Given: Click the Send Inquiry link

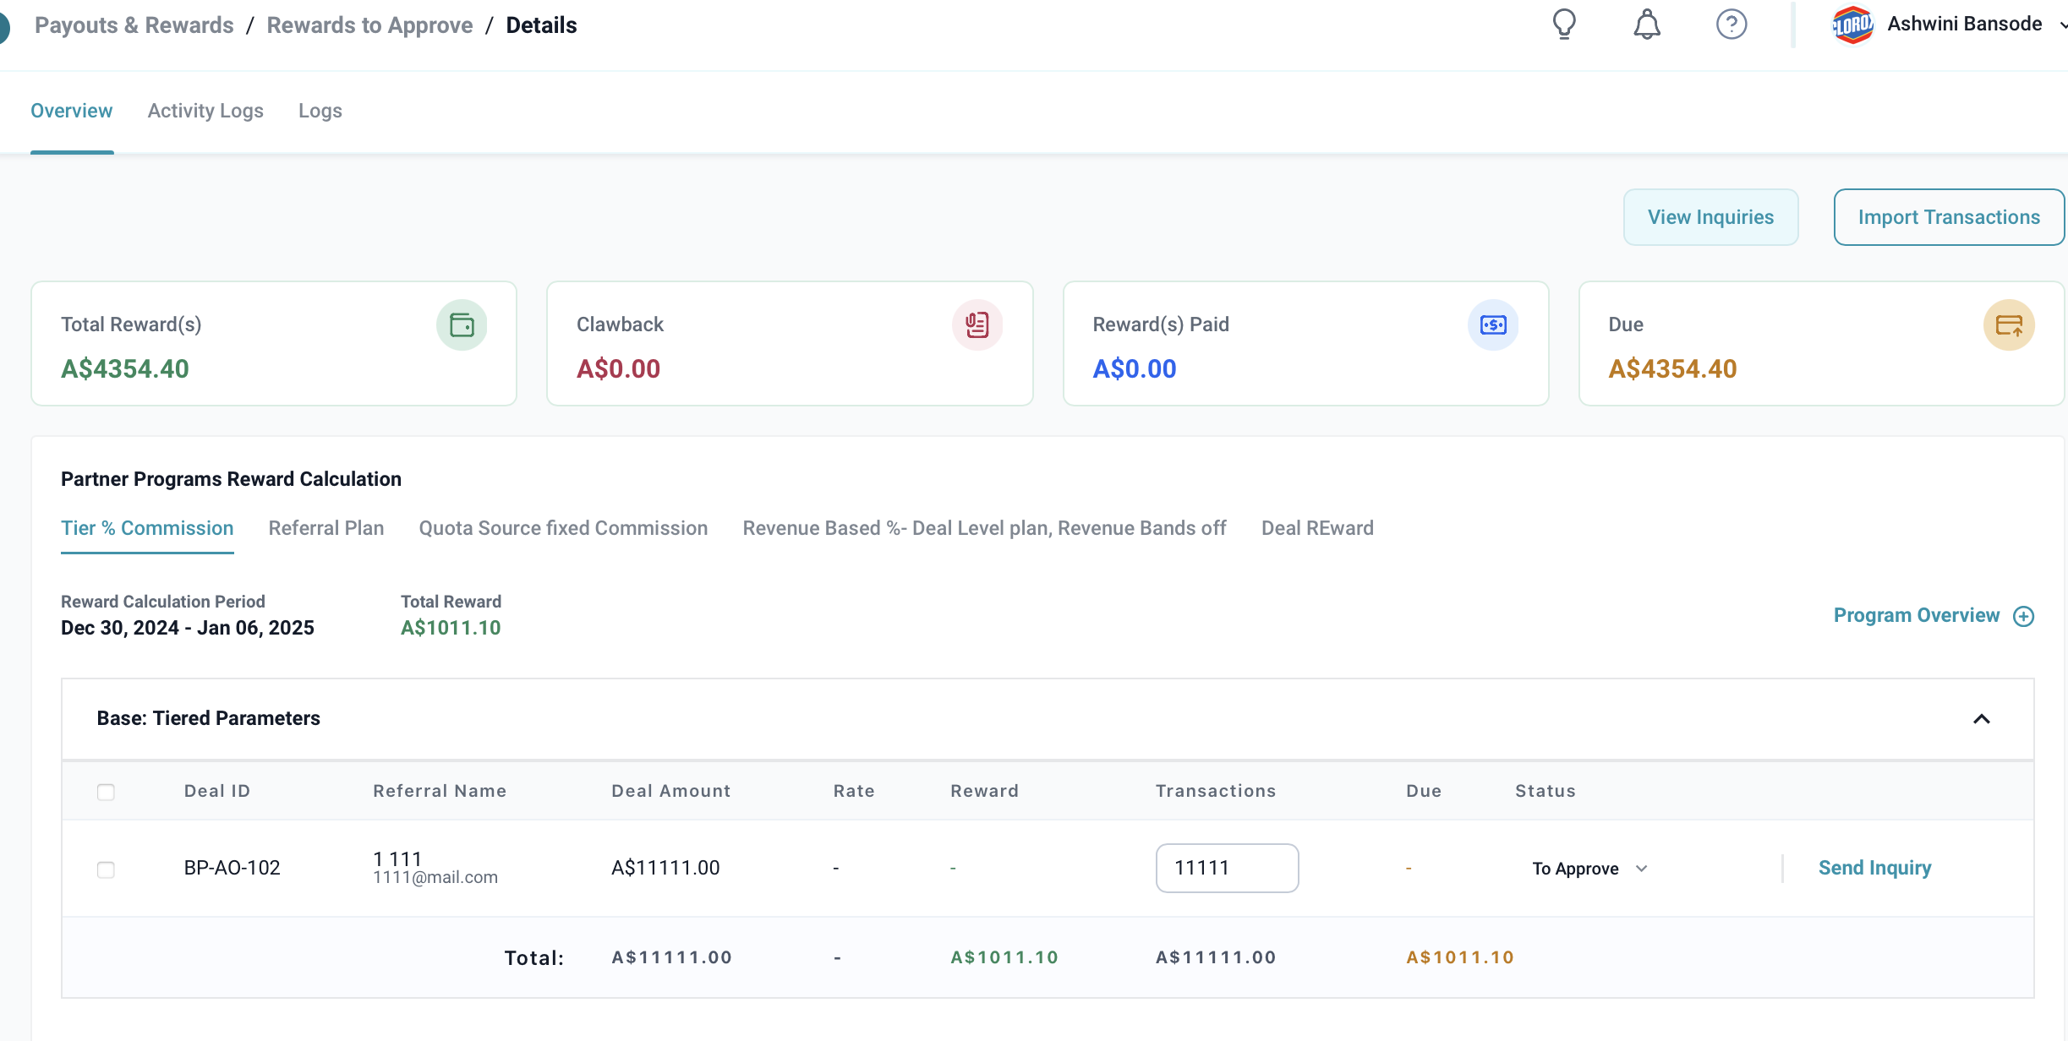Looking at the screenshot, I should (x=1874, y=868).
